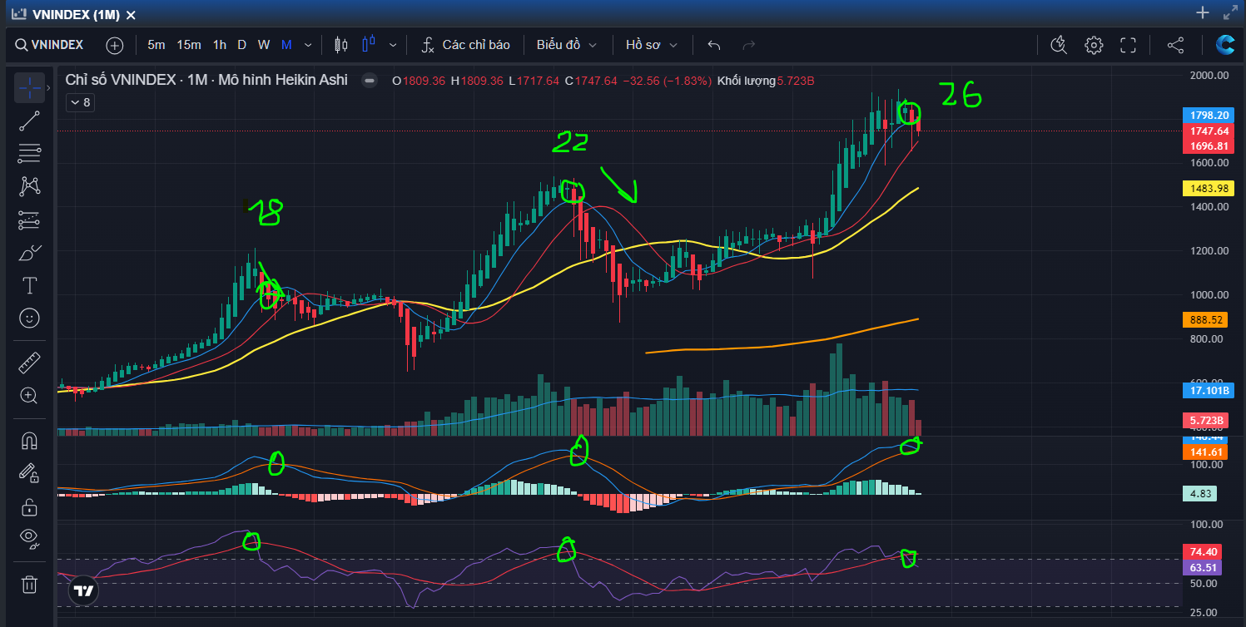This screenshot has height=627, width=1246.
Task: Open the candlestick chart type icon
Action: 340,45
